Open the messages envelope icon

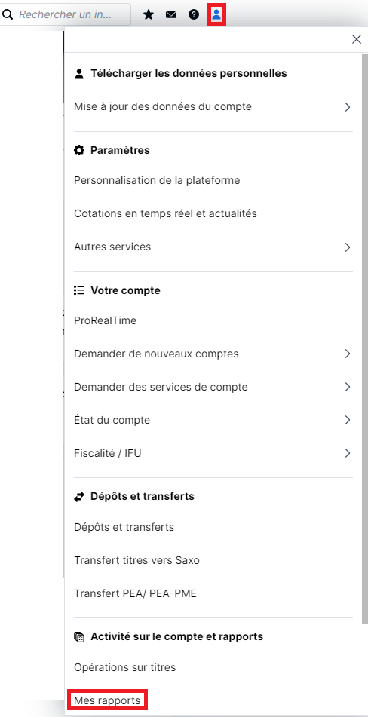click(x=171, y=14)
